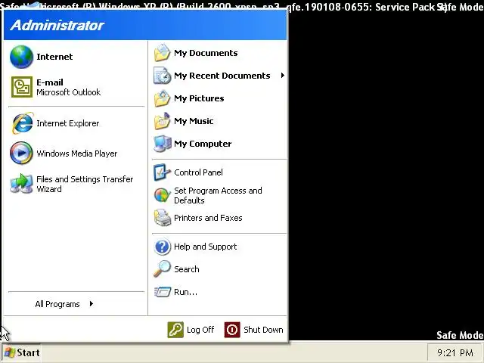The width and height of the screenshot is (484, 363).
Task: Click the Printers and Faxes label
Action: 208,218
